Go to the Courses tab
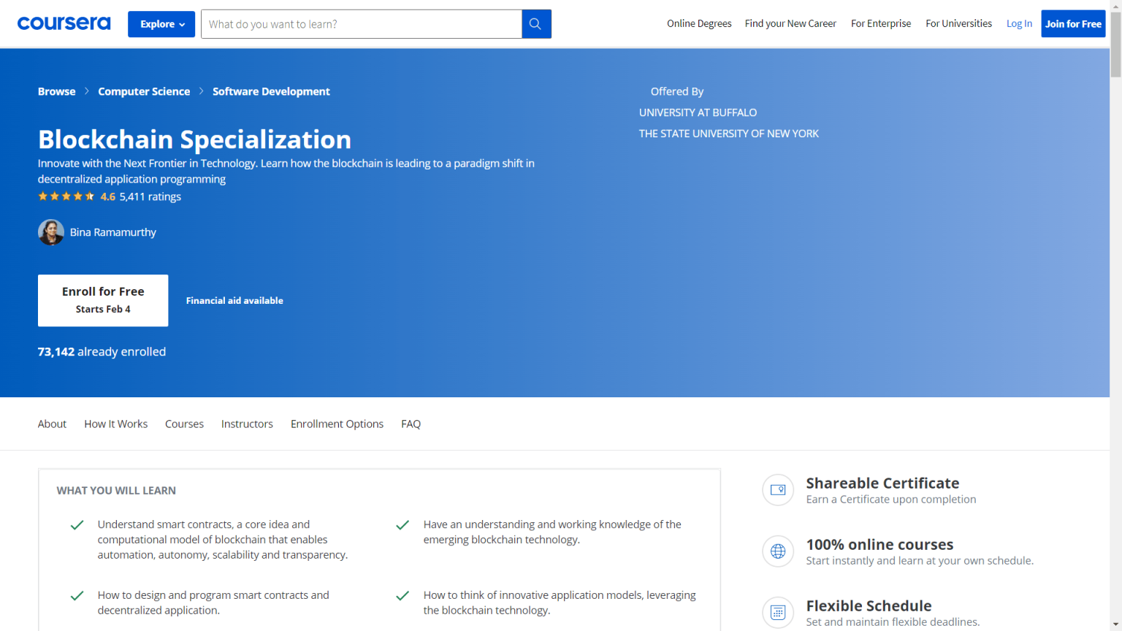 [x=184, y=424]
